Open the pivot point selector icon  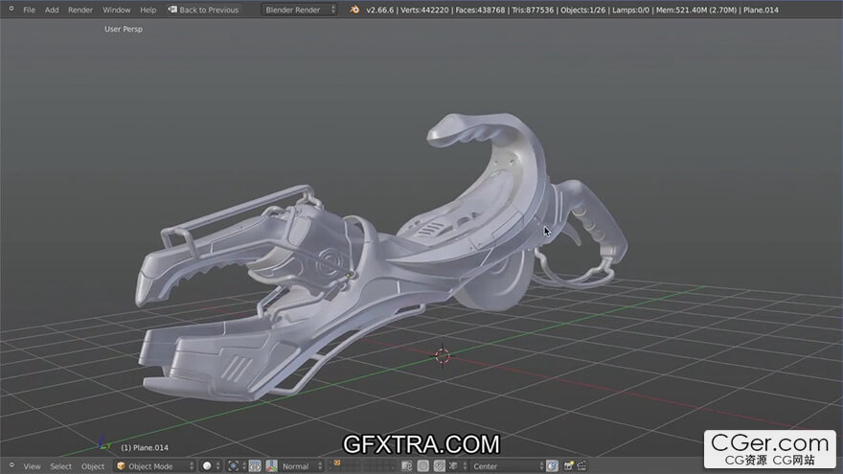point(235,466)
